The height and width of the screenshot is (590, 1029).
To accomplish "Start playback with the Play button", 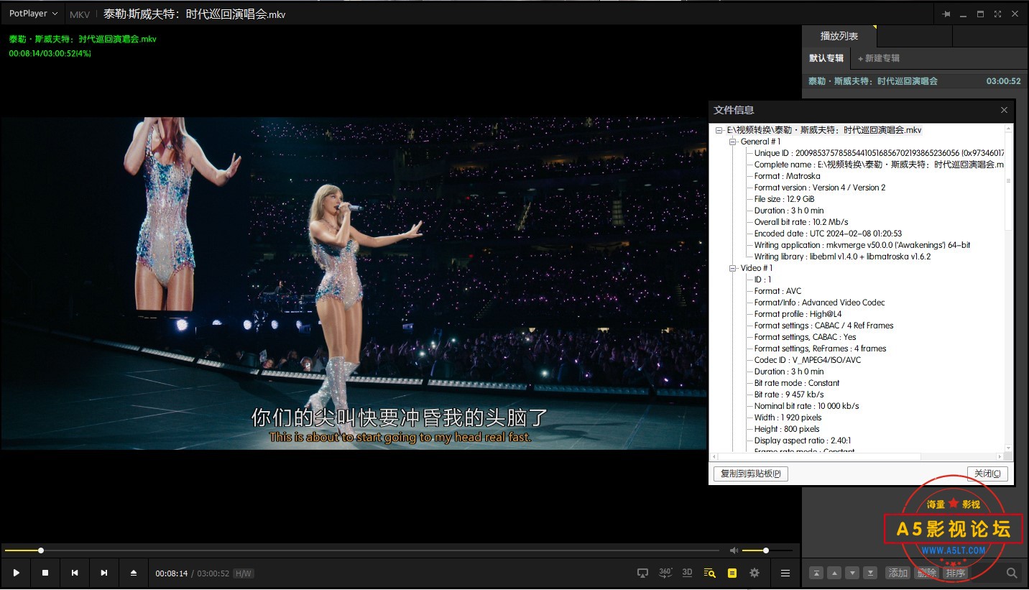I will click(16, 573).
